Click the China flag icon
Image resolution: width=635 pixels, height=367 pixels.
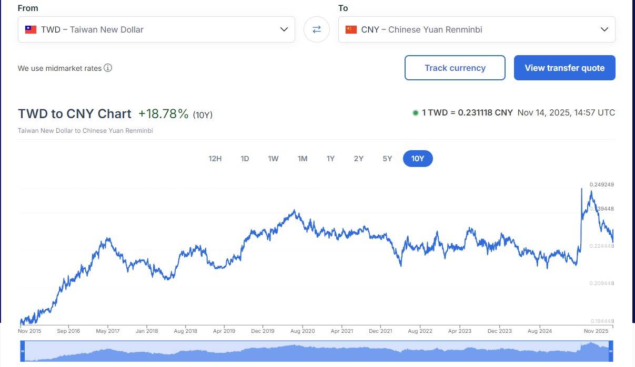(351, 29)
